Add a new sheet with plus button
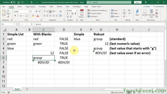The width and height of the screenshot is (167, 94). pyautogui.click(x=27, y=89)
